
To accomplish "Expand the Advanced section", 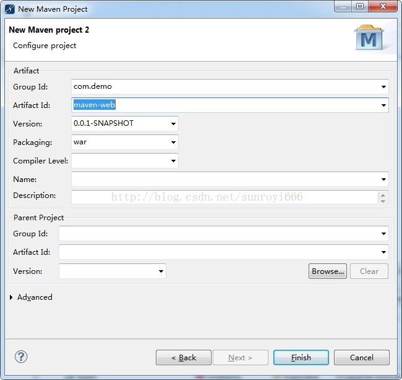I will pyautogui.click(x=11, y=297).
